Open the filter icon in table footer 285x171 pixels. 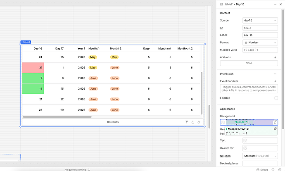[x=187, y=122]
